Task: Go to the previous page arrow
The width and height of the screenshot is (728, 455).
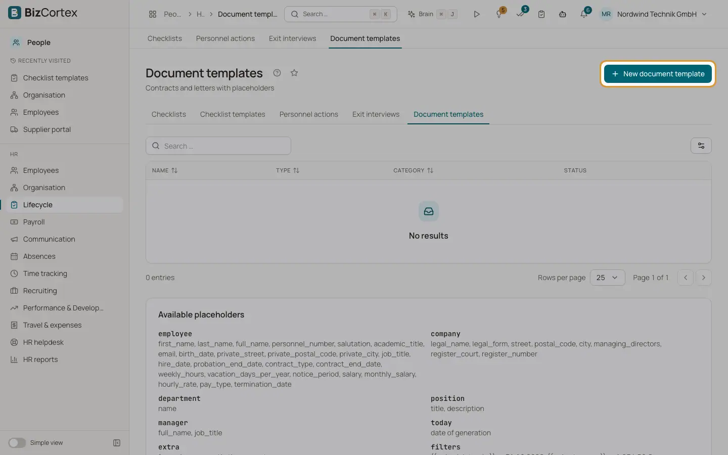Action: tap(686, 278)
